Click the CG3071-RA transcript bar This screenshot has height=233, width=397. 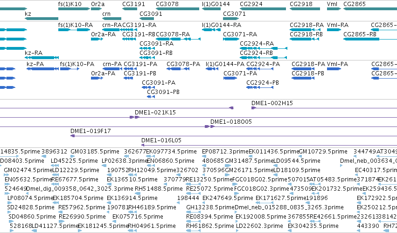click(231, 39)
